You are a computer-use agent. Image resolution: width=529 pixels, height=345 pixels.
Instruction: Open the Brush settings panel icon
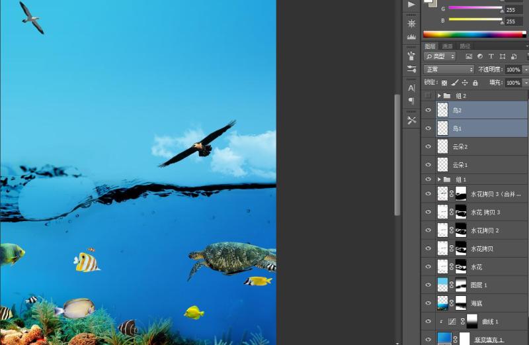[411, 69]
